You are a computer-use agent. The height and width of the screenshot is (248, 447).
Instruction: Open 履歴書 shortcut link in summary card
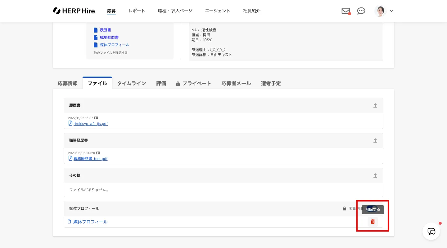coord(106,30)
